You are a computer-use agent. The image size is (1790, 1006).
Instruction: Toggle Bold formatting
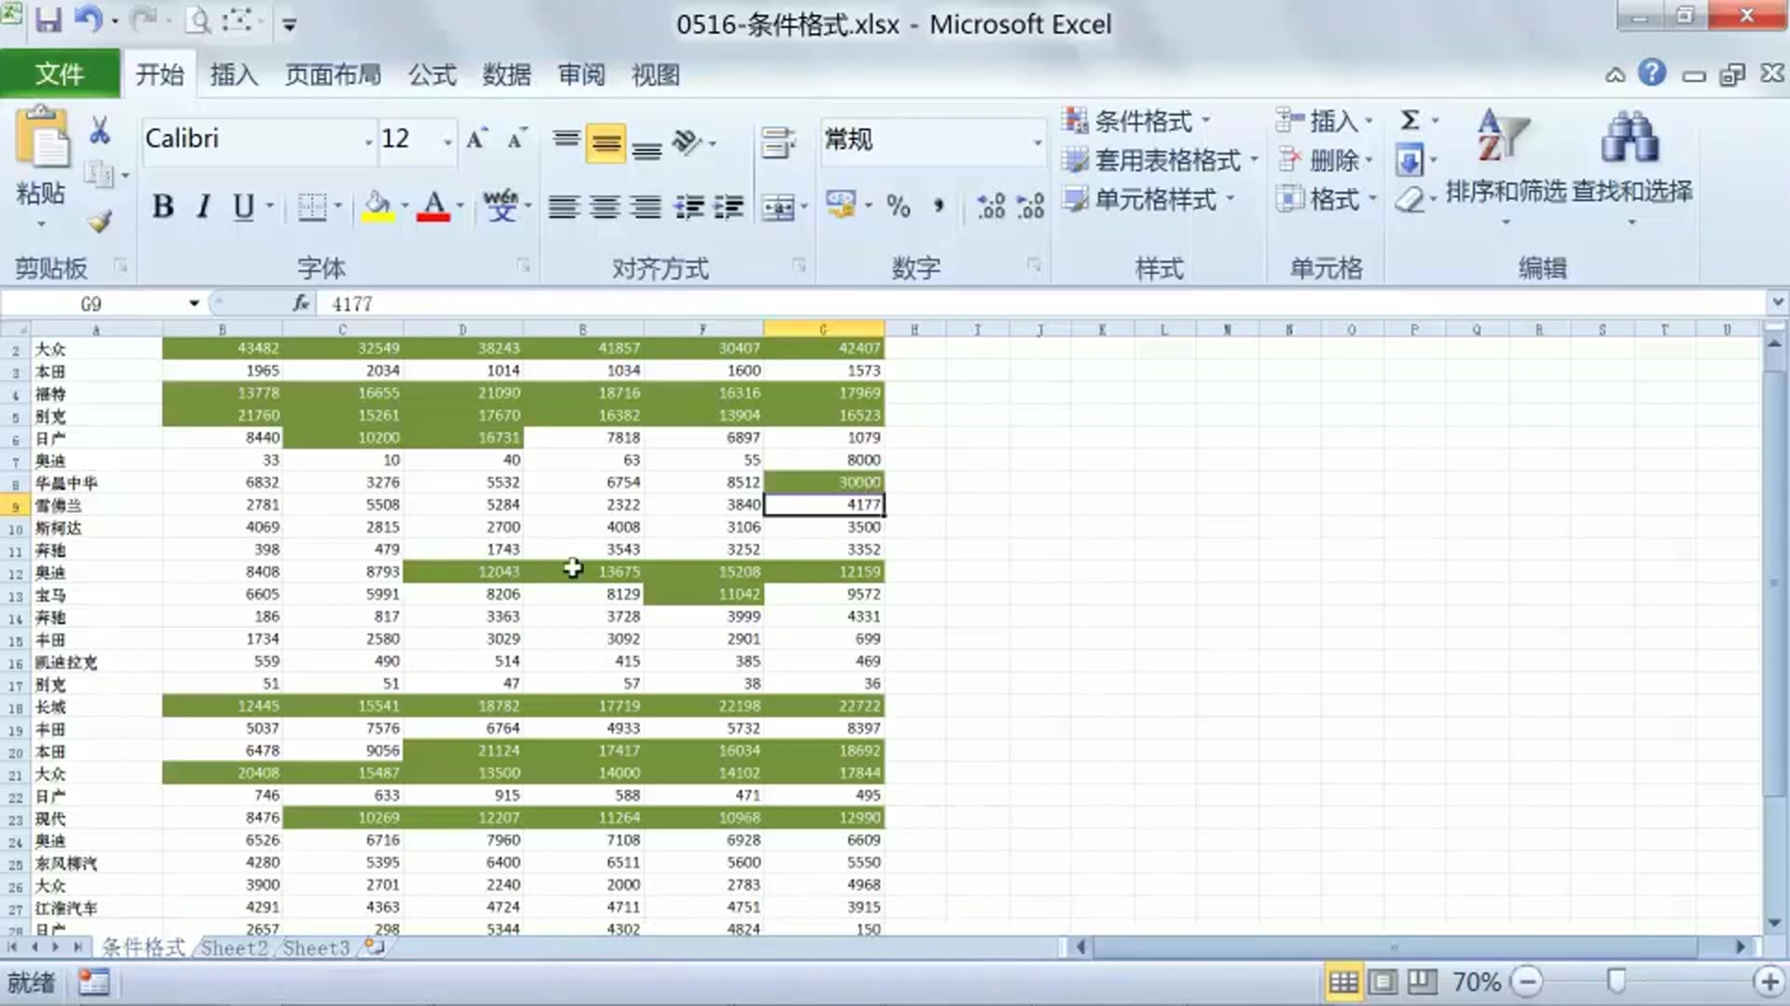162,206
